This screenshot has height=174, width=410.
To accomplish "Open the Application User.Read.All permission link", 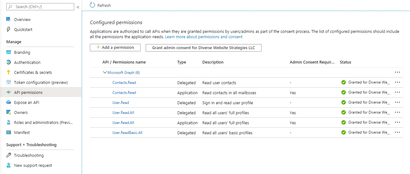I will coord(123,123).
